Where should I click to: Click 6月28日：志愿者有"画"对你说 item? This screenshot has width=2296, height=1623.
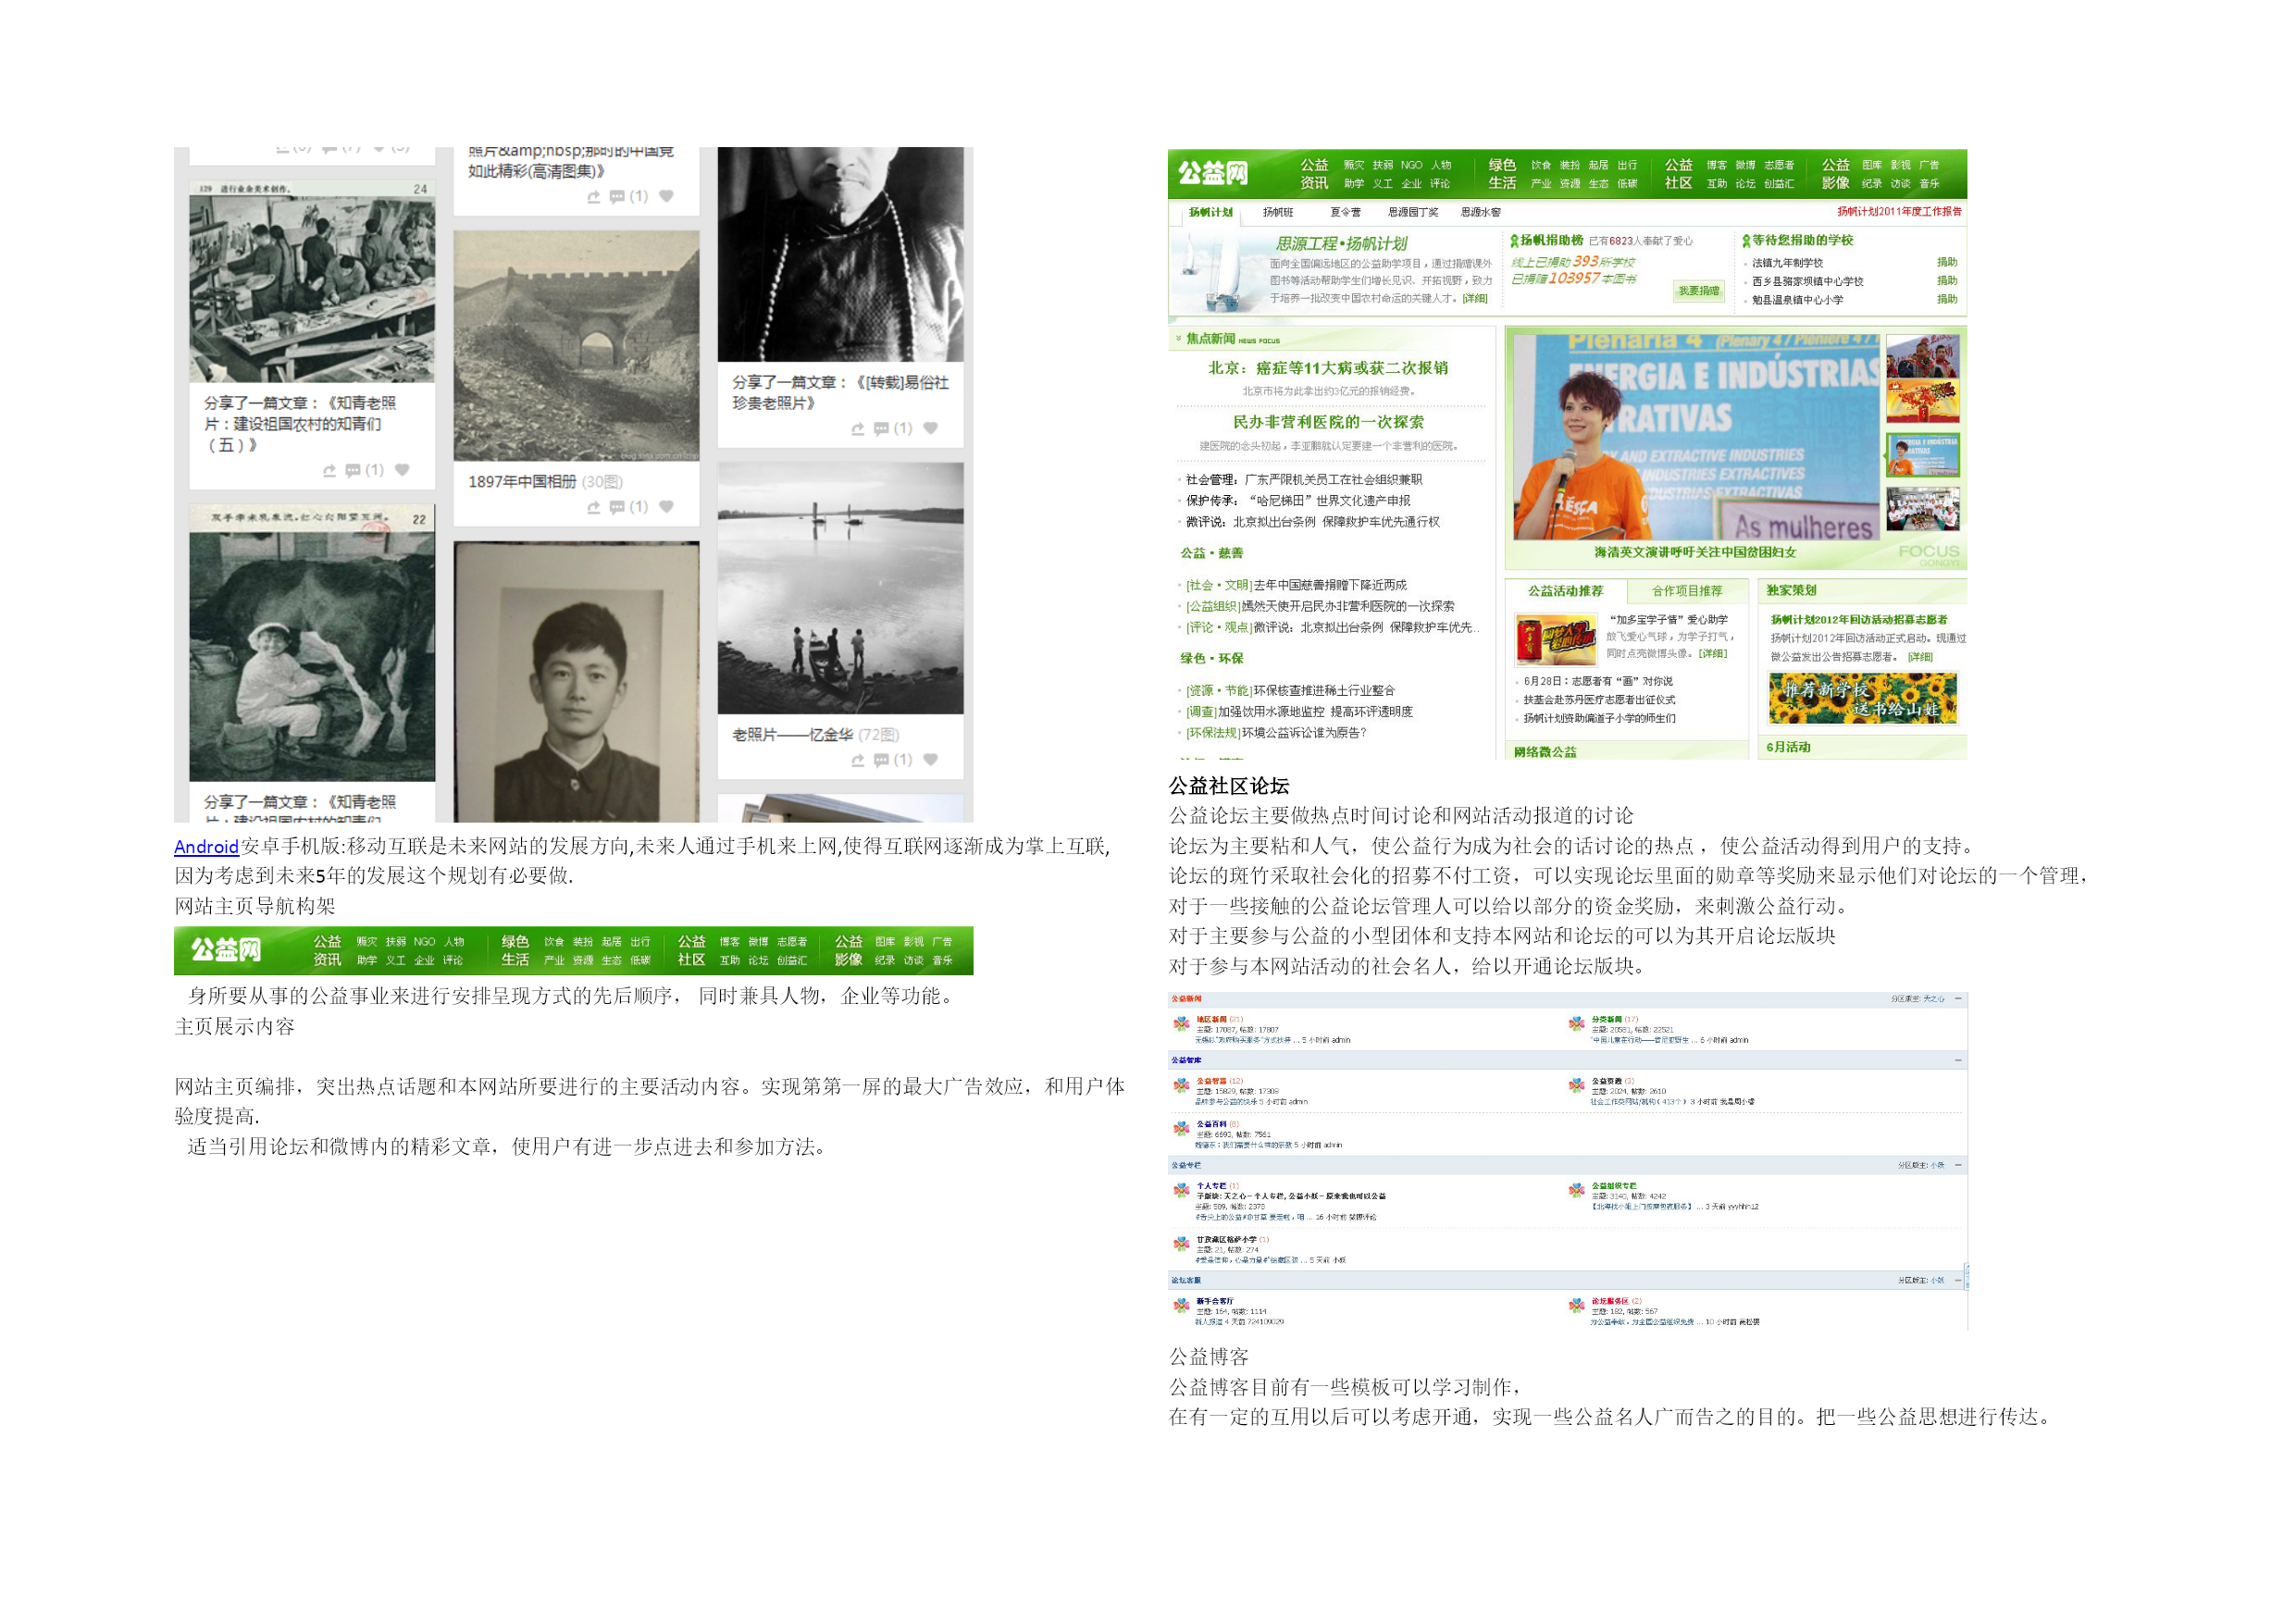coord(1597,682)
